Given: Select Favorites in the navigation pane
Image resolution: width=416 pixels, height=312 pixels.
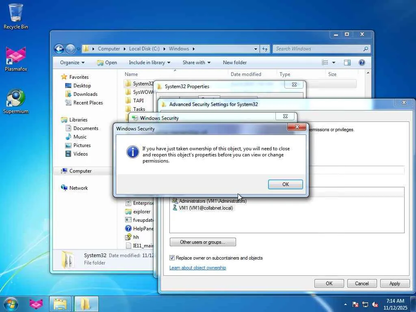Looking at the screenshot, I should [x=79, y=77].
